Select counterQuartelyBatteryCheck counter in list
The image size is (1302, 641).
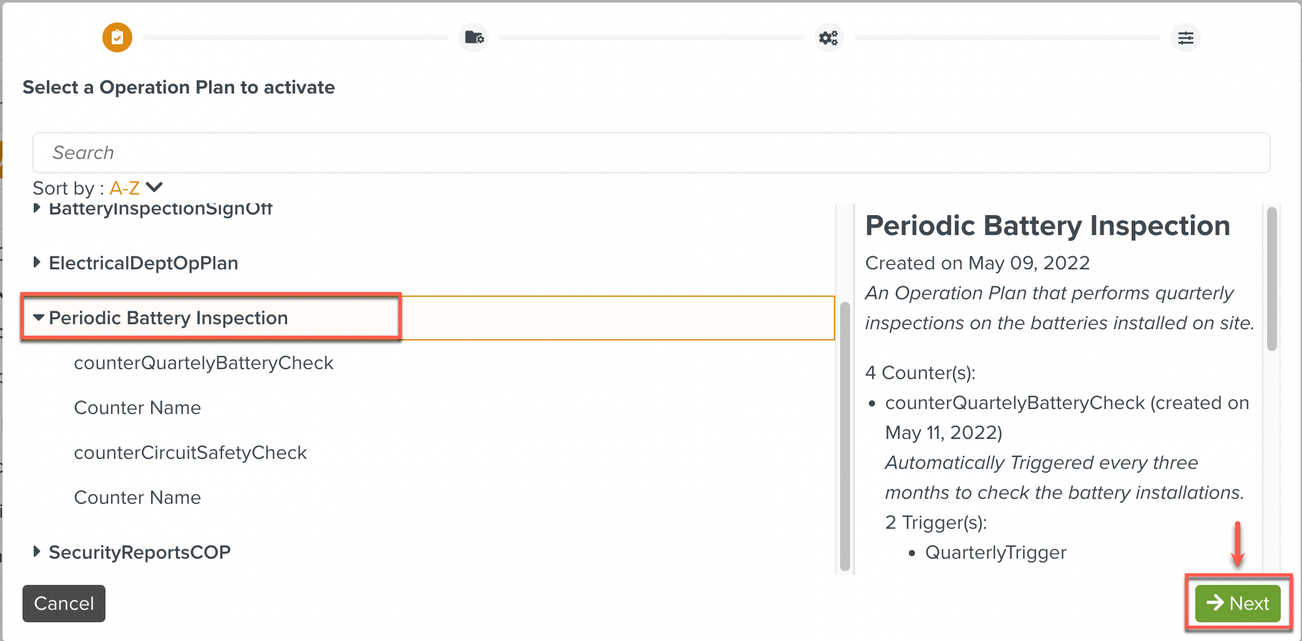click(x=203, y=363)
